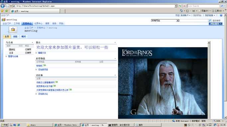Click the Live Search input box

[x=203, y=6]
